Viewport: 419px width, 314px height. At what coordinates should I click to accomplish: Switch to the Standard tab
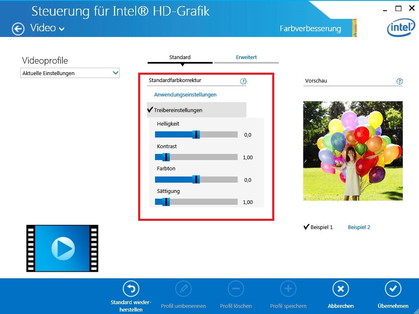[180, 57]
